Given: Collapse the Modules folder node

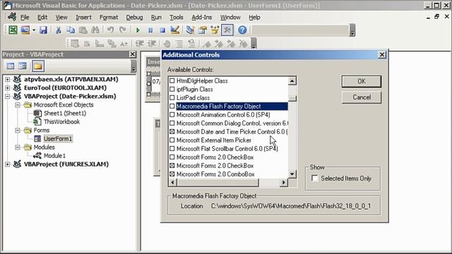Looking at the screenshot, I should [x=18, y=147].
